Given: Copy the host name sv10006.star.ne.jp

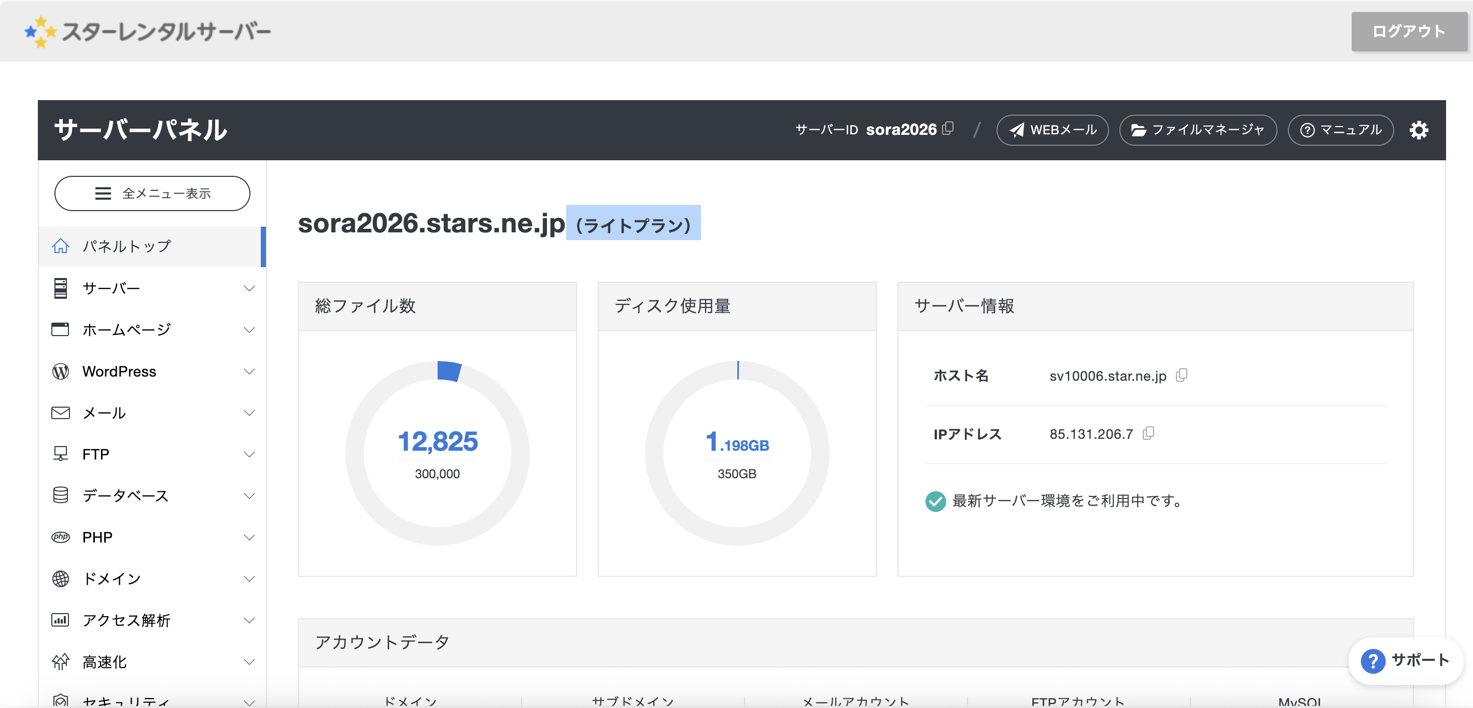Looking at the screenshot, I should pos(1182,375).
